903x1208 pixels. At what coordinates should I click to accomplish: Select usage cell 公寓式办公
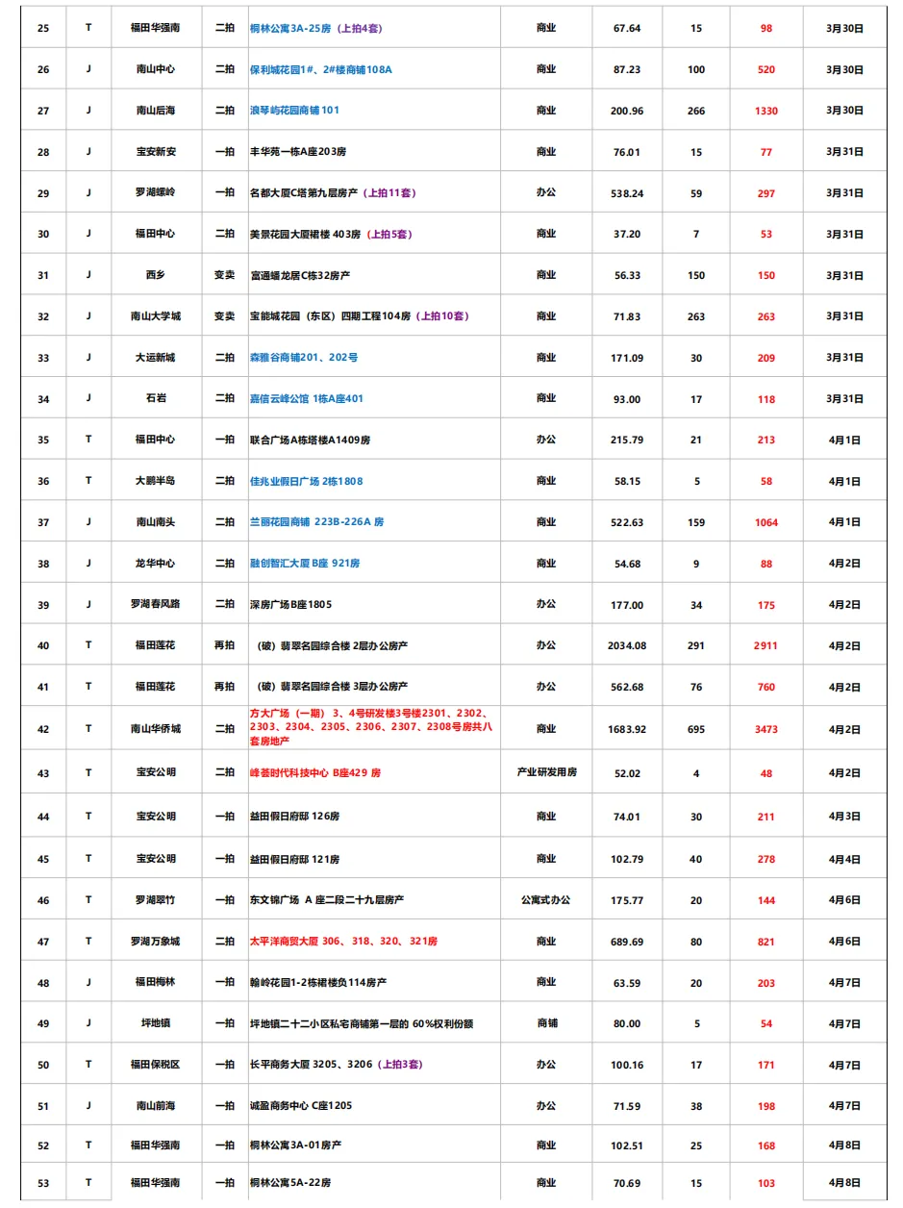[x=546, y=900]
